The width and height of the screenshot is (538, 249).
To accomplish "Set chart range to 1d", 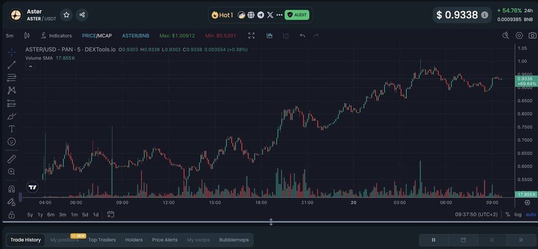I will click(x=96, y=215).
